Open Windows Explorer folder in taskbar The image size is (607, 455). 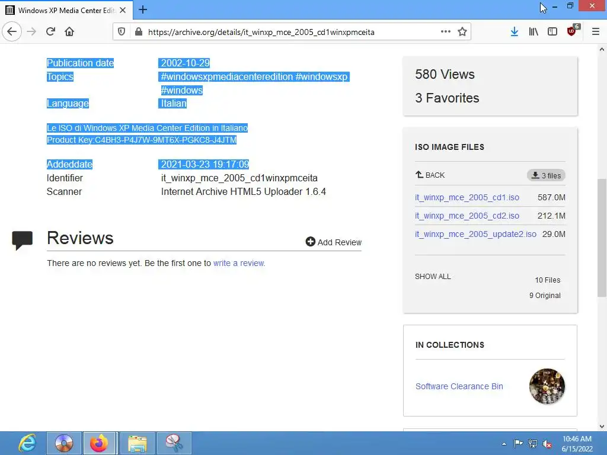(x=138, y=443)
